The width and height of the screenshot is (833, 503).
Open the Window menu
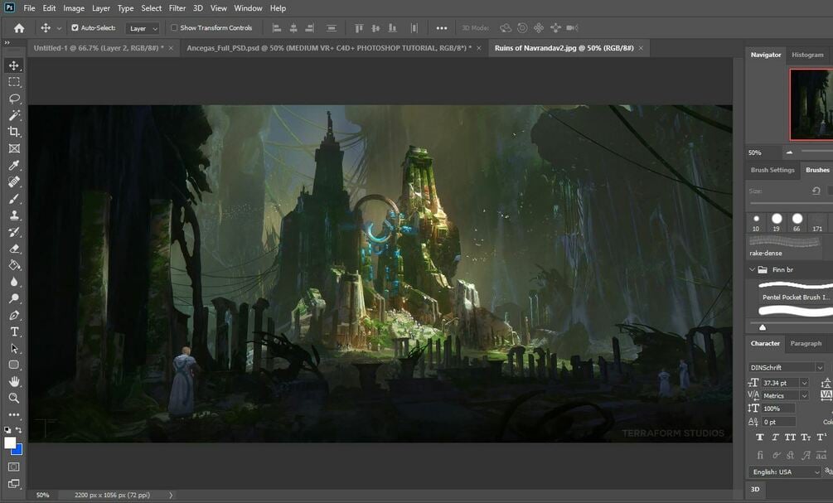point(248,8)
